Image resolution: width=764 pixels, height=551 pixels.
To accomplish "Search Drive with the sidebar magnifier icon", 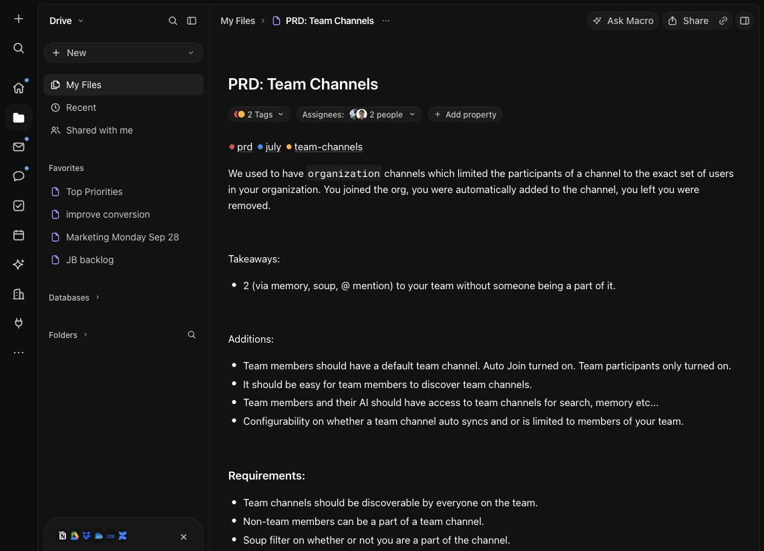I will [x=173, y=21].
